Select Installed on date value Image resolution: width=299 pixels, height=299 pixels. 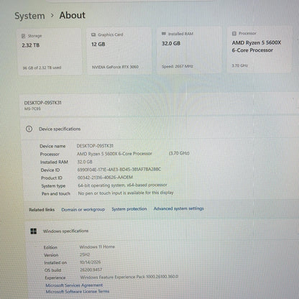[x=91, y=262]
